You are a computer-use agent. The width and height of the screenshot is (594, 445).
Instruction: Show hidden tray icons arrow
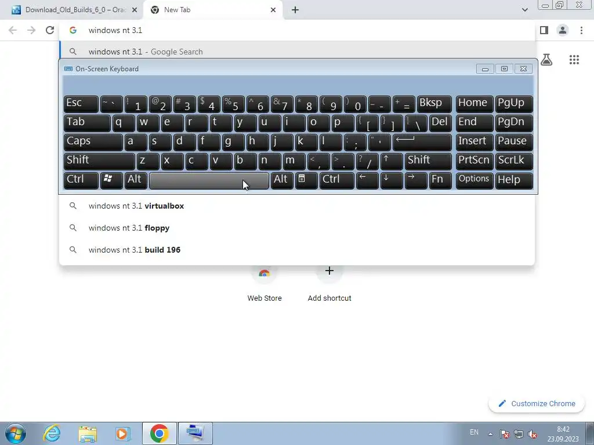pyautogui.click(x=490, y=434)
